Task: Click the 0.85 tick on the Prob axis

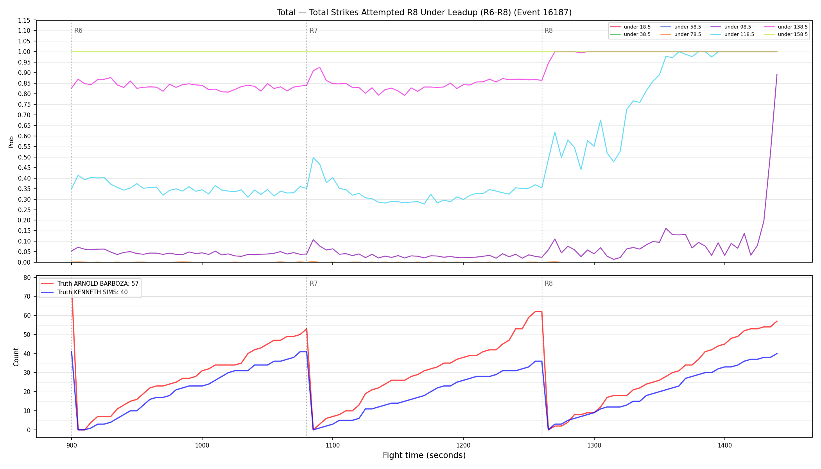Action: point(24,84)
